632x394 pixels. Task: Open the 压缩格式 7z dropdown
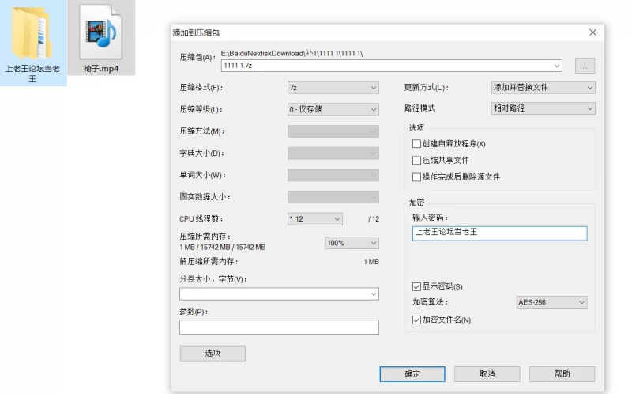pyautogui.click(x=333, y=88)
